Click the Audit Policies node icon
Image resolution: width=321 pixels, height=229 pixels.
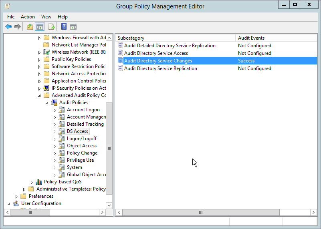(54, 102)
